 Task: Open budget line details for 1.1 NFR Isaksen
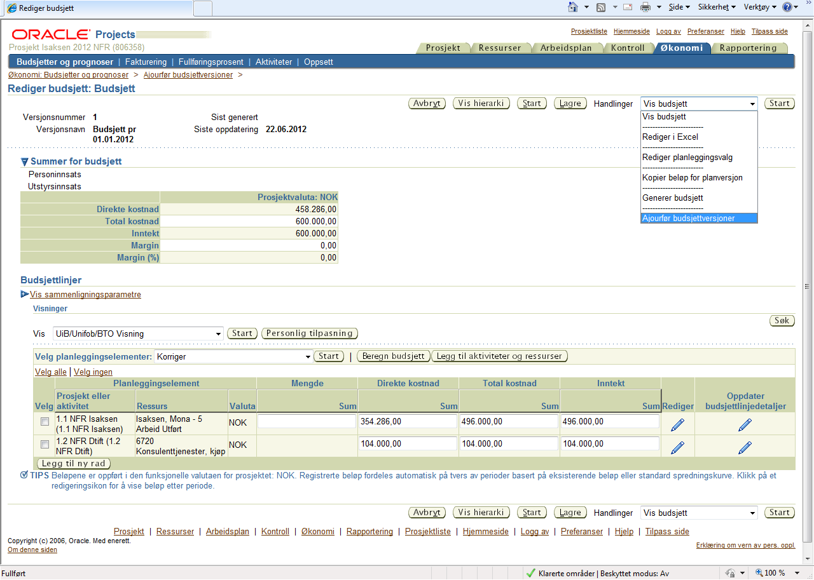pos(745,425)
